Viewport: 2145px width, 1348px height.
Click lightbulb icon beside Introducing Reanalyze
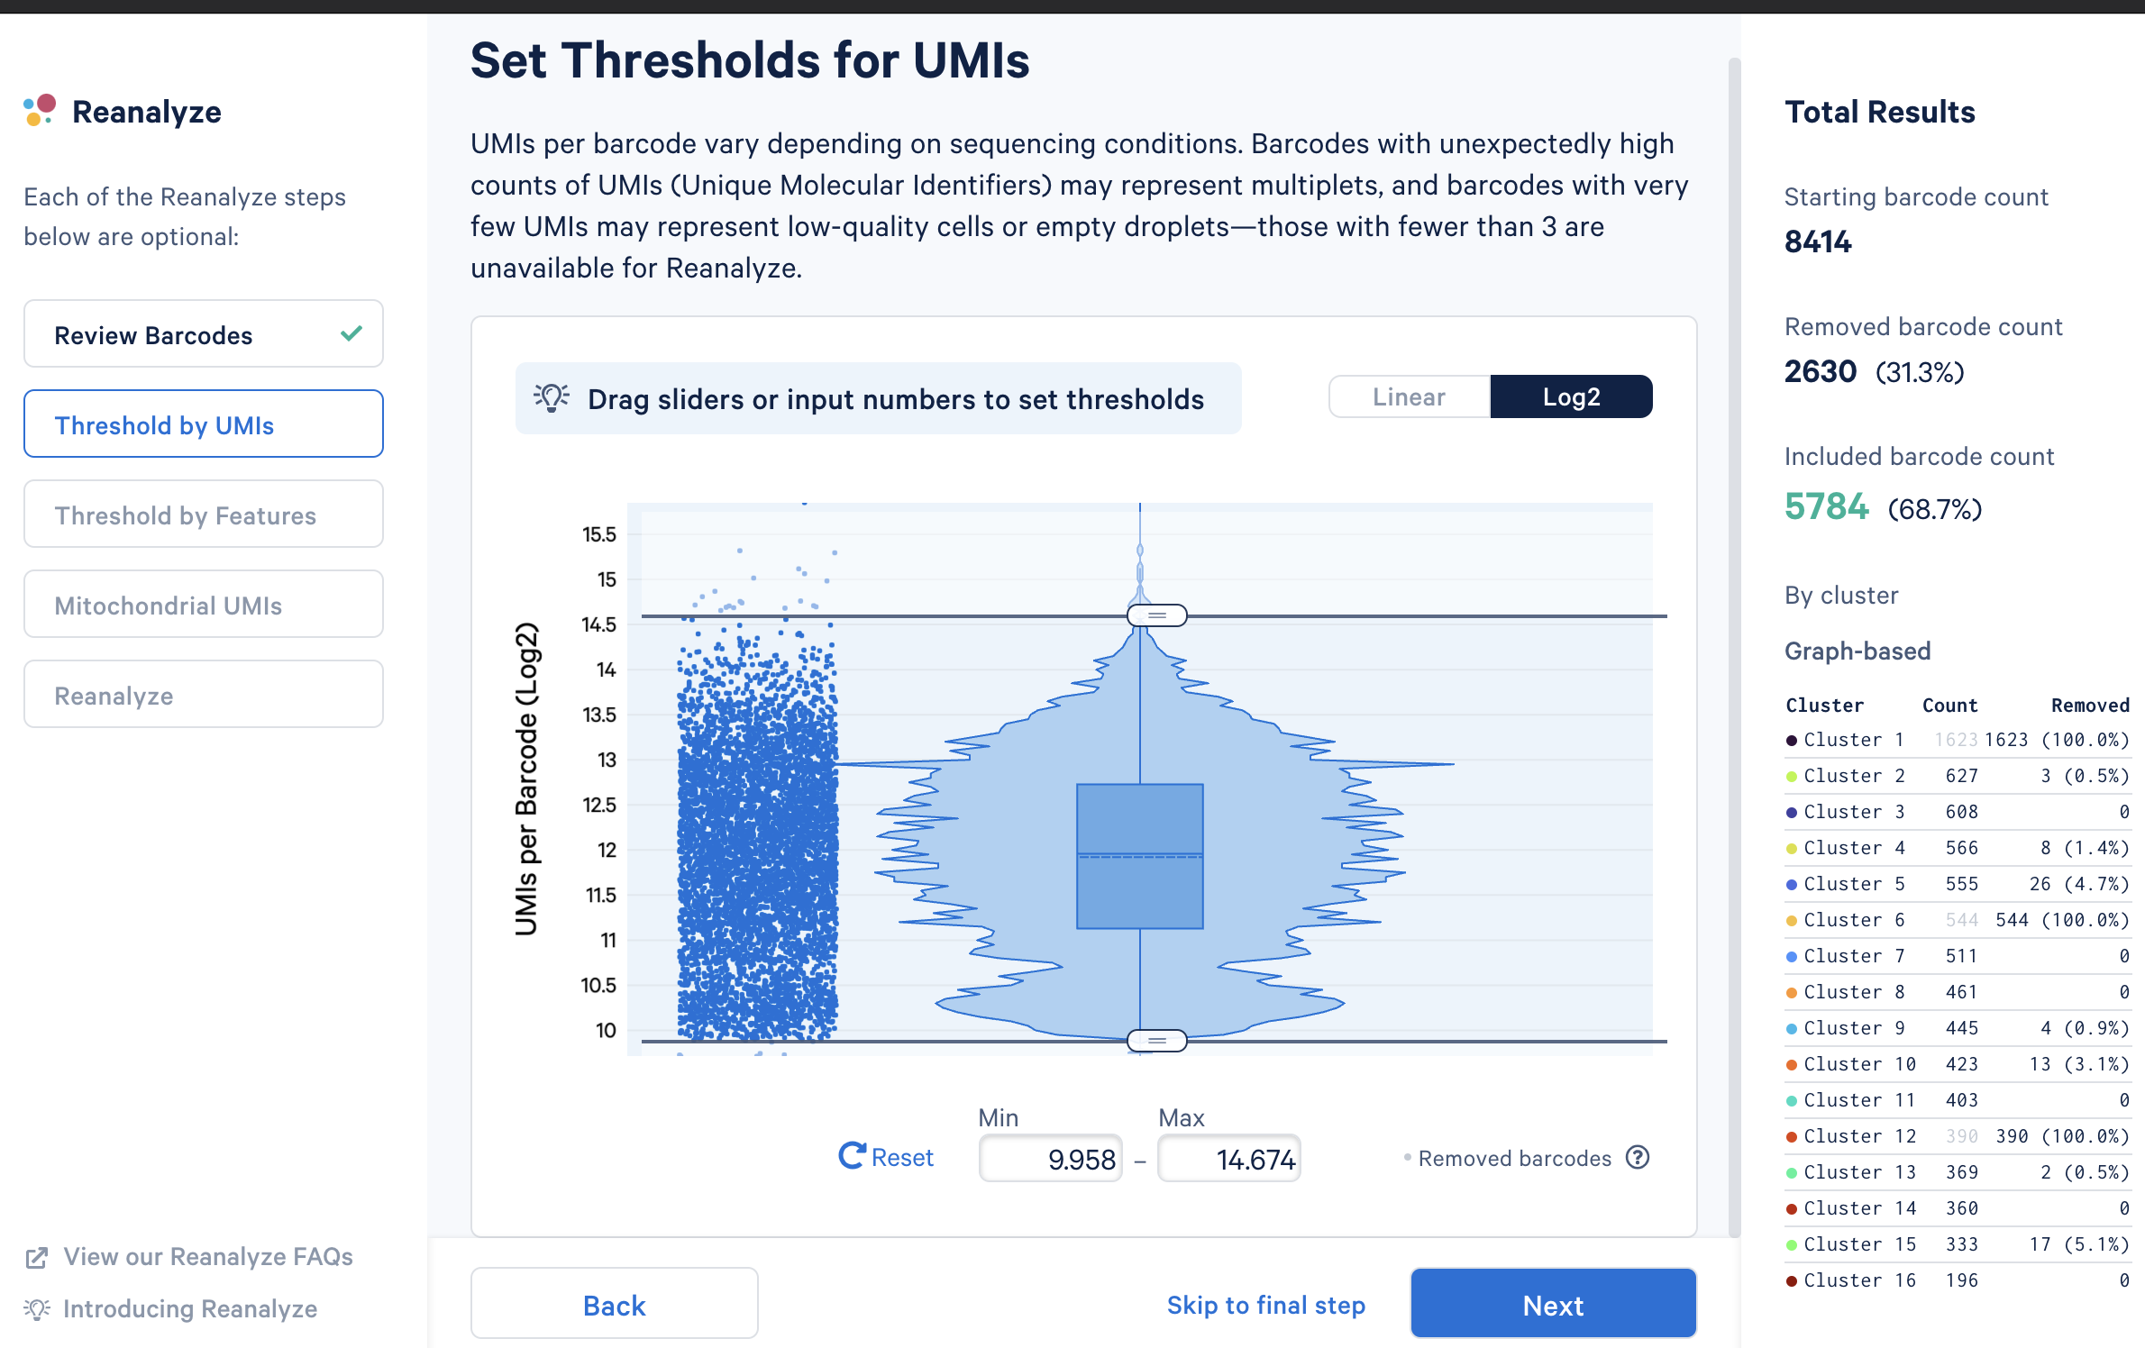tap(37, 1309)
